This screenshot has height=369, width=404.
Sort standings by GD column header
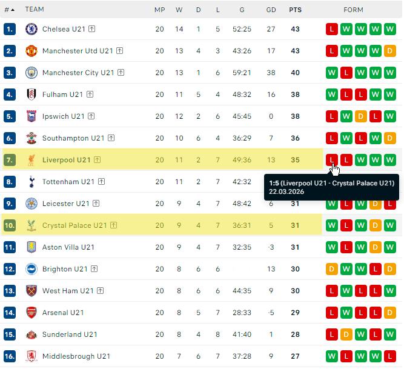(x=271, y=10)
